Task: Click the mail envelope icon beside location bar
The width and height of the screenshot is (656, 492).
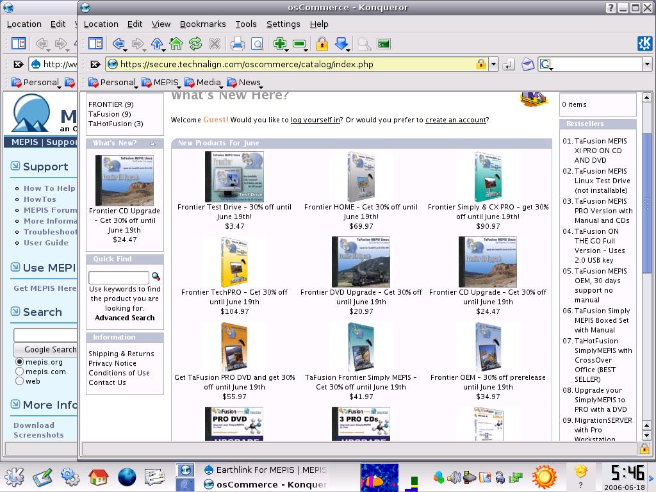Action: [528, 64]
